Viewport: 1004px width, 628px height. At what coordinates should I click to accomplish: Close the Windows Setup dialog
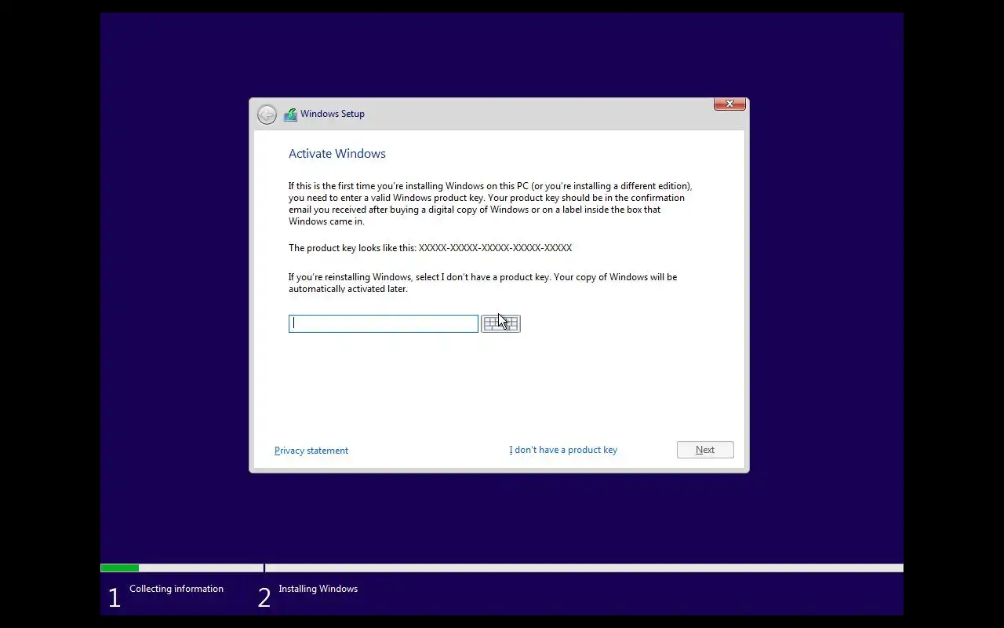tap(729, 104)
